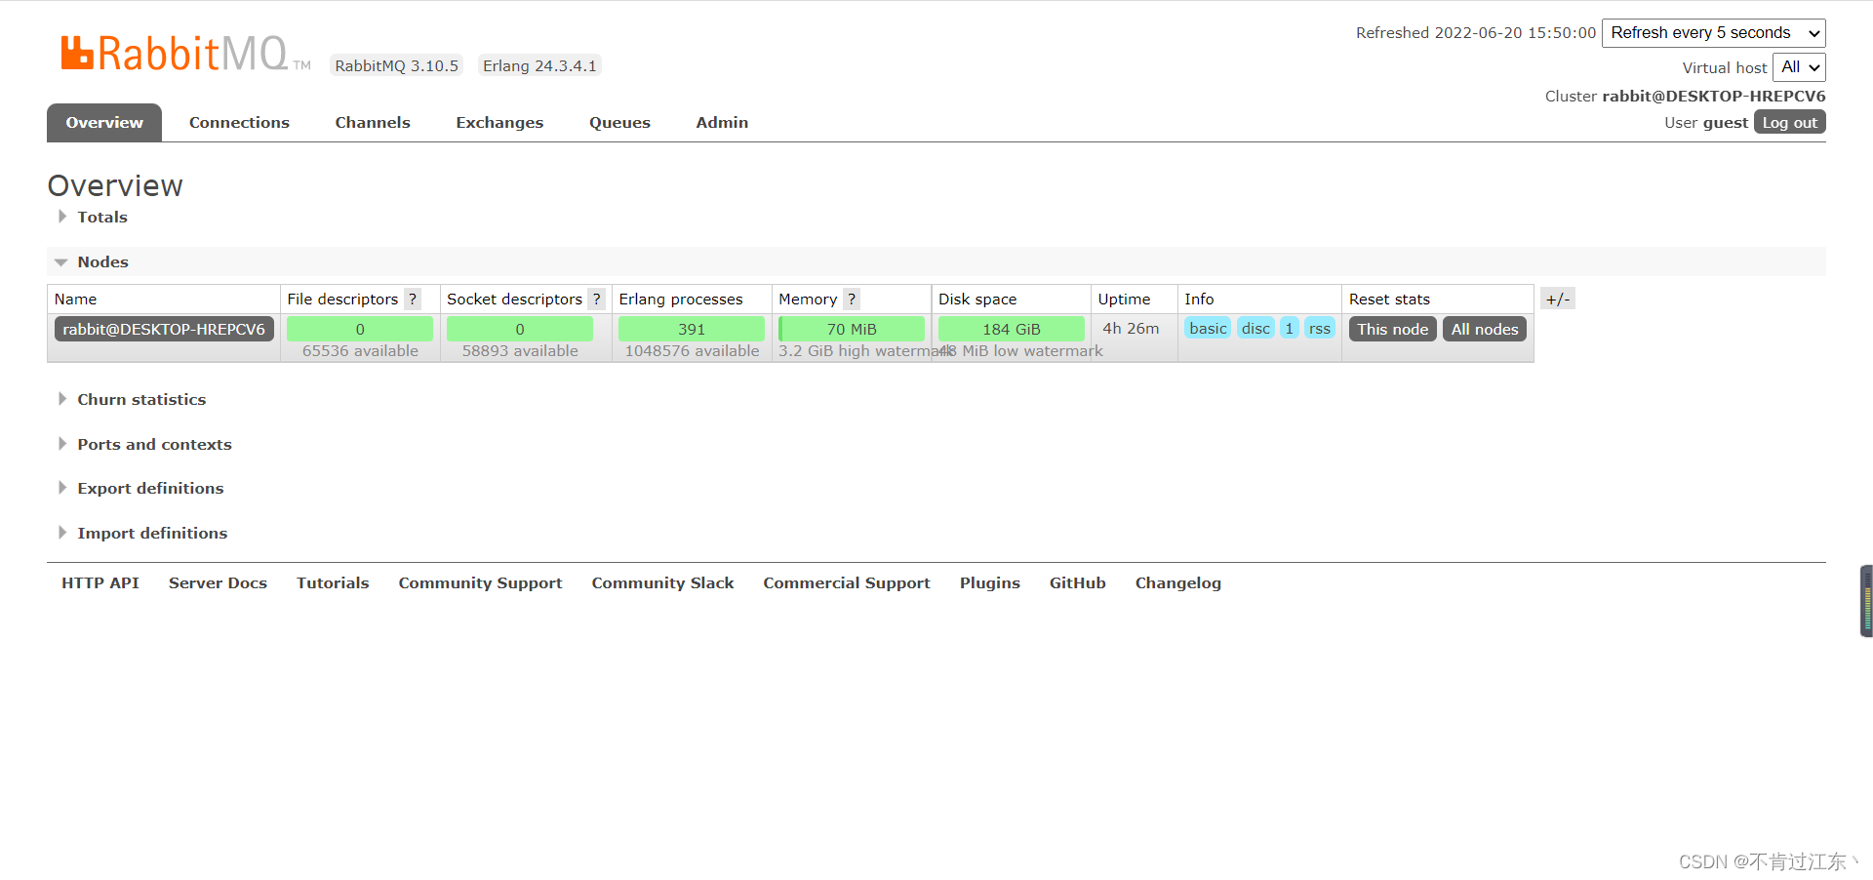The width and height of the screenshot is (1873, 880).
Task: Click the 58893 available text
Action: [x=520, y=351]
